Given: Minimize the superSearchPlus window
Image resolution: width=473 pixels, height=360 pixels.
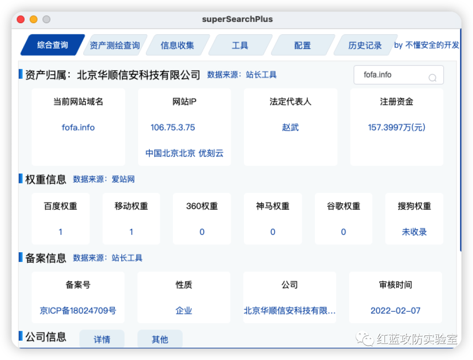Looking at the screenshot, I should 33,19.
